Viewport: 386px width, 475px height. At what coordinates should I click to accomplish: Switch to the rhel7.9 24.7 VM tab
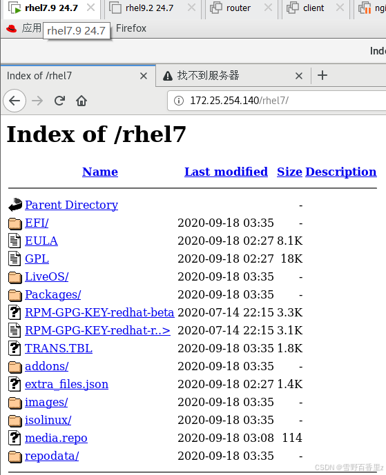tap(51, 8)
